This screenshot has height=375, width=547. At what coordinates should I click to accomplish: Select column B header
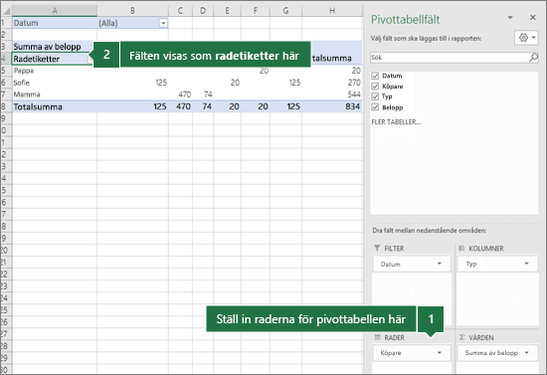pos(132,11)
